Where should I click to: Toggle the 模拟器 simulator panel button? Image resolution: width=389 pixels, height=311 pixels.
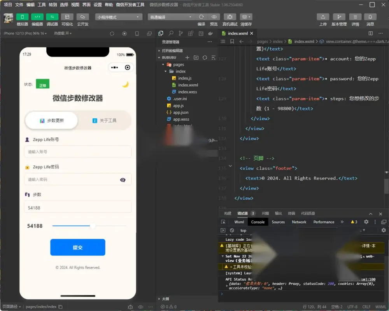tap(22, 17)
